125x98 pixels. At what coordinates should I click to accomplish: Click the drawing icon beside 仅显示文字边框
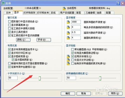[68, 60]
